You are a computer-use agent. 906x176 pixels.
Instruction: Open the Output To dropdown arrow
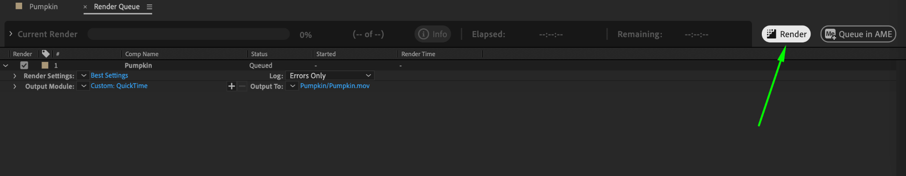tap(292, 86)
